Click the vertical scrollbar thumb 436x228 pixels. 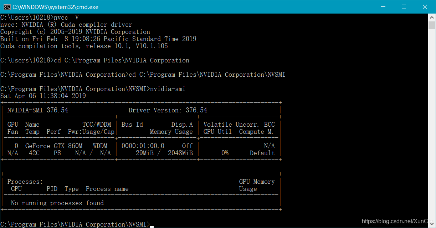432,25
